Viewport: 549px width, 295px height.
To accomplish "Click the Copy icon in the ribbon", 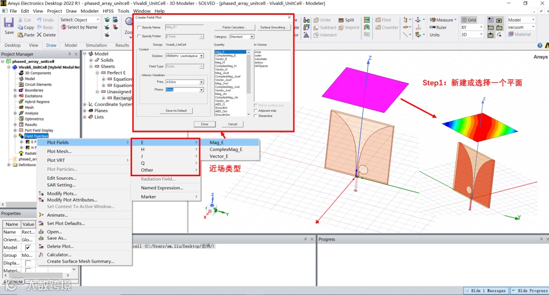I will pyautogui.click(x=20, y=27).
